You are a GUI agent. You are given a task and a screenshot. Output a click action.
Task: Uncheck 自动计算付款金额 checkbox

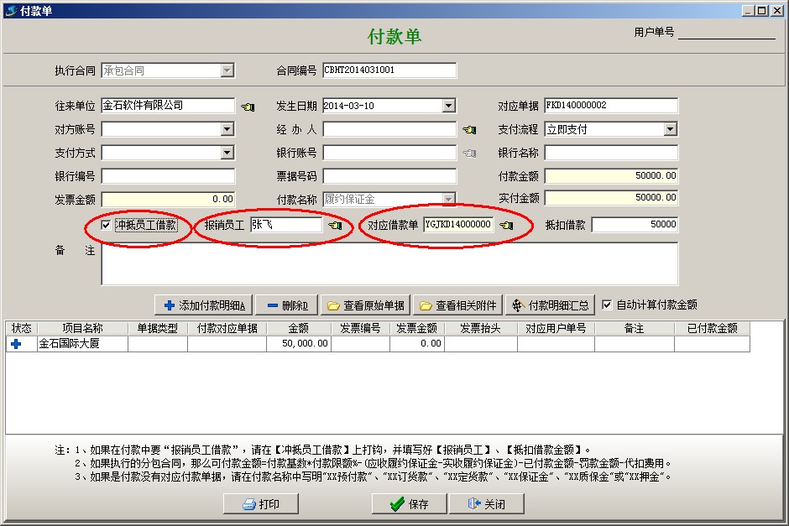tap(607, 305)
